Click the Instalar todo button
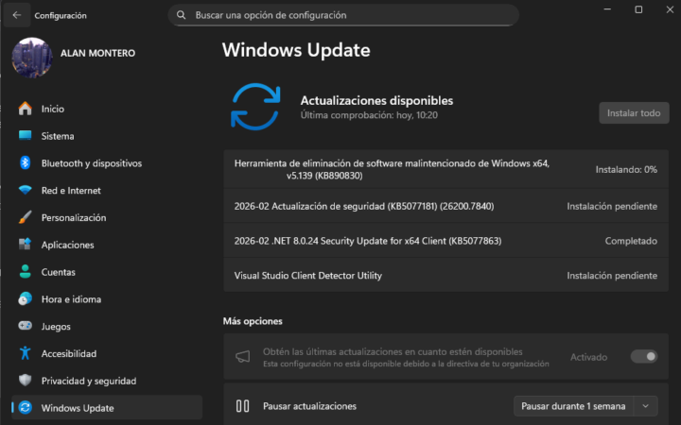 [x=634, y=113]
